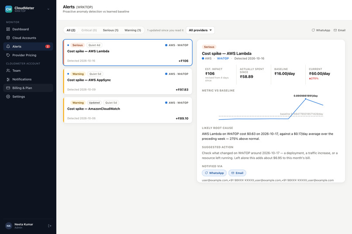Viewport: 352px width, 234px height.
Task: Click the +₹106 amount on Lambda card
Action: 183,61
